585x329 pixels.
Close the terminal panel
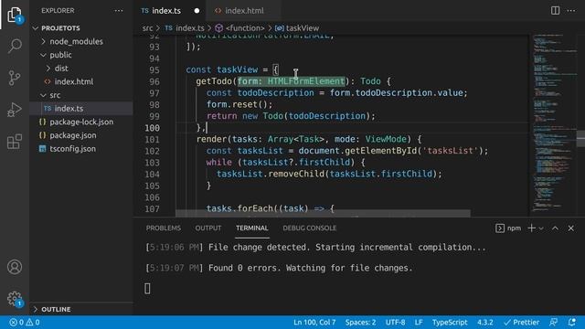pyautogui.click(x=570, y=228)
